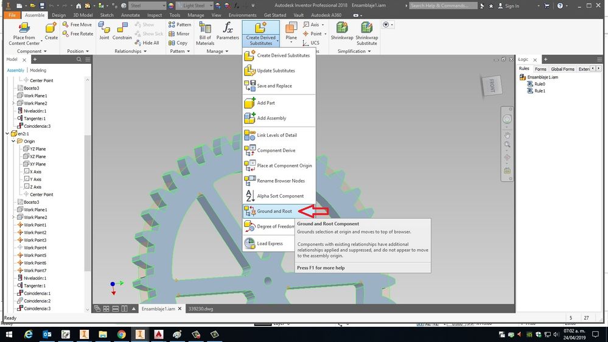Collapse the Origin folder node
Screen dimensions: 608x342
13,141
